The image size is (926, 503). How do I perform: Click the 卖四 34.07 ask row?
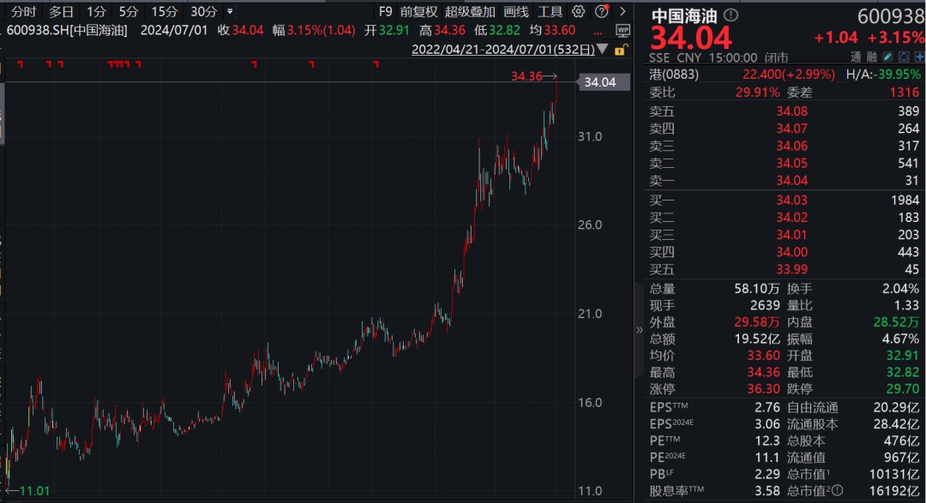(785, 129)
